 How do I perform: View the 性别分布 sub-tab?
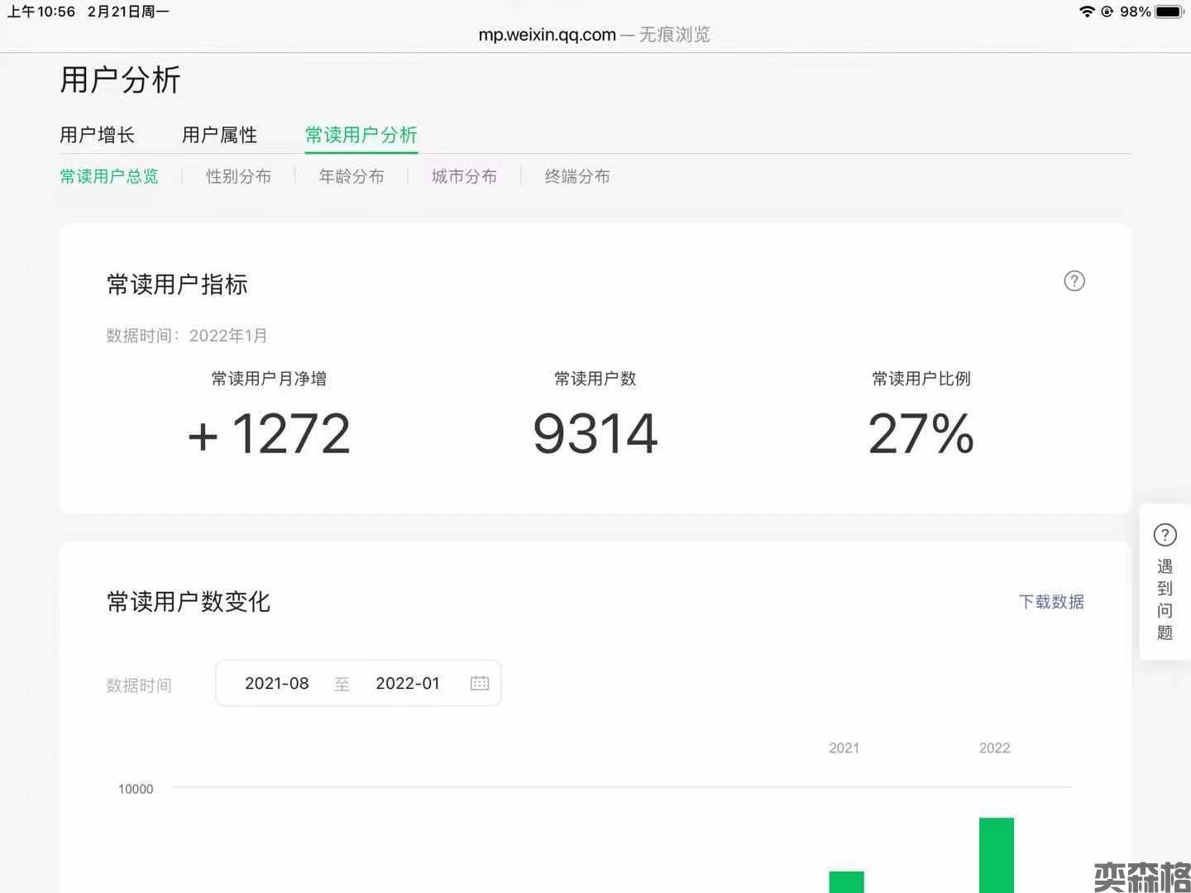tap(238, 176)
